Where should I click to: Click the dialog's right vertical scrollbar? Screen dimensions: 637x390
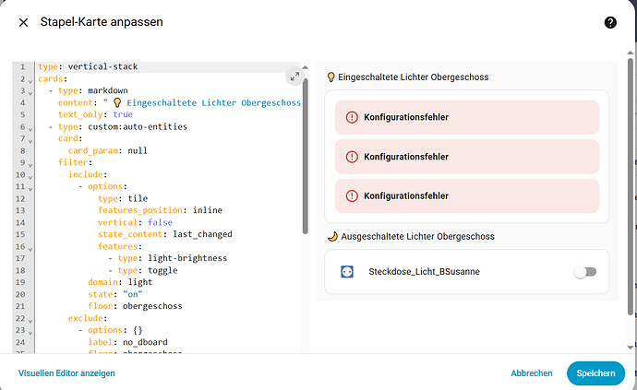coord(631,186)
